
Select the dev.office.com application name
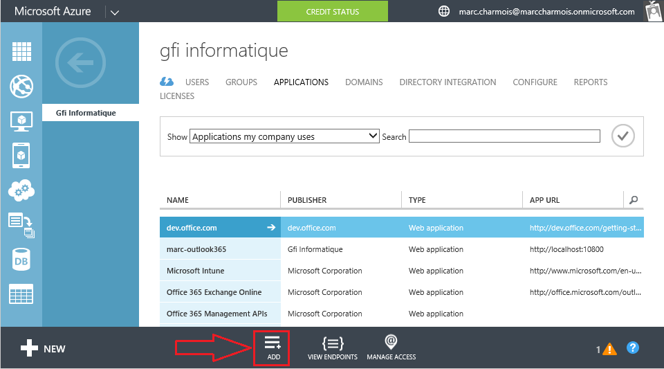pos(192,228)
